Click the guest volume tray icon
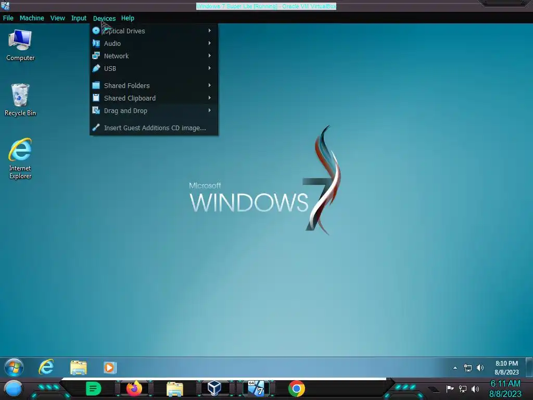This screenshot has width=533, height=400. tap(480, 368)
